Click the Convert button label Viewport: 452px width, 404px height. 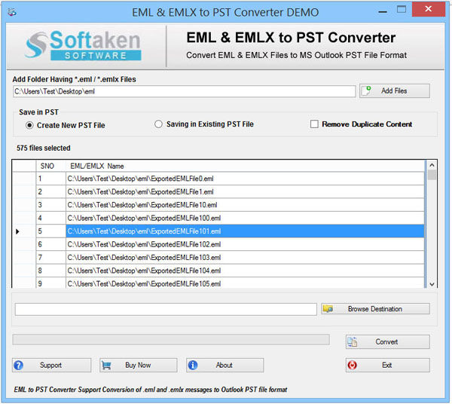click(386, 341)
